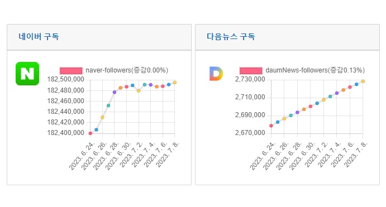Open the 네이버 구독 panel heading
This screenshot has width=386, height=207.
tap(39, 37)
